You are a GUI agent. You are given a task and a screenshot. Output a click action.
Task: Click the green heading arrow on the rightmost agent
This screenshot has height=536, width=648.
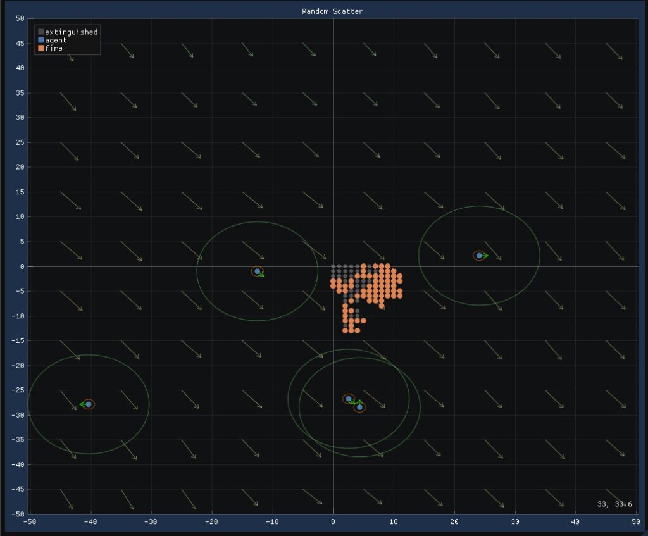click(486, 256)
